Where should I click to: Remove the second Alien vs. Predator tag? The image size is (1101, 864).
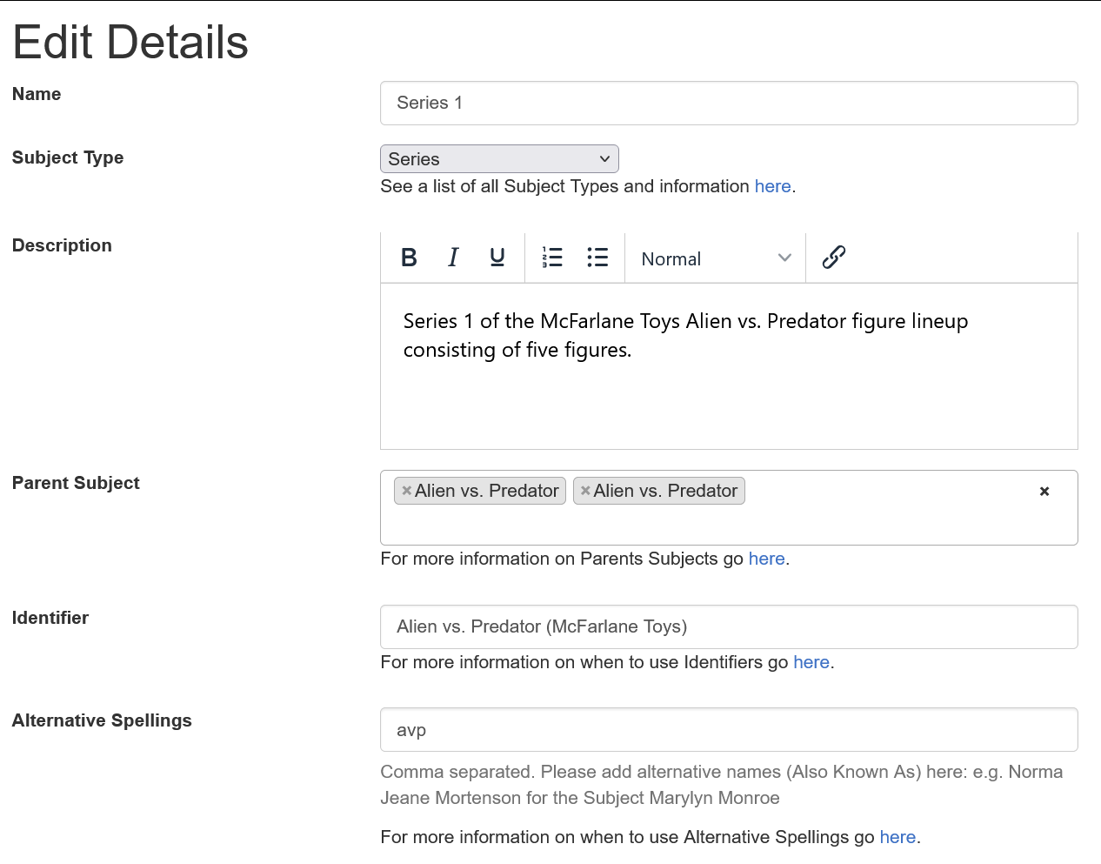[585, 491]
